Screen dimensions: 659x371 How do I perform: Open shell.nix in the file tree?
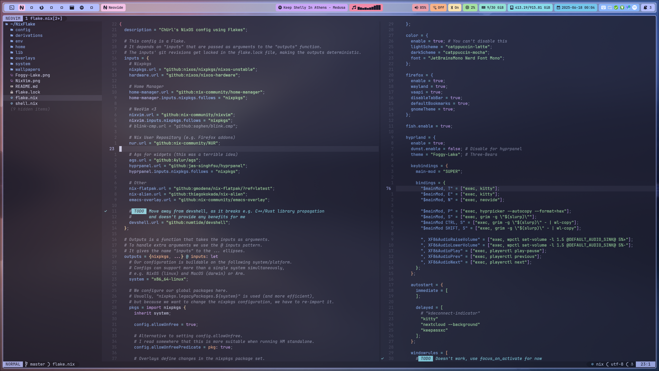[x=26, y=103]
